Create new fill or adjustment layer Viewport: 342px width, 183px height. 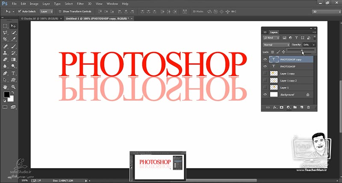pos(288,107)
